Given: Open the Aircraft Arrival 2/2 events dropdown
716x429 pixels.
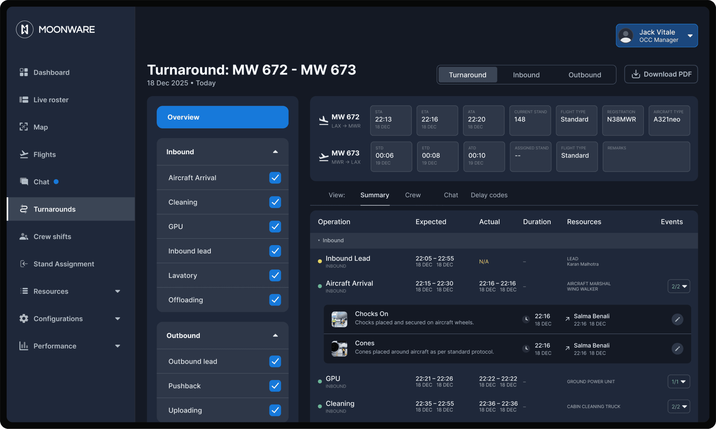Looking at the screenshot, I should pyautogui.click(x=679, y=286).
